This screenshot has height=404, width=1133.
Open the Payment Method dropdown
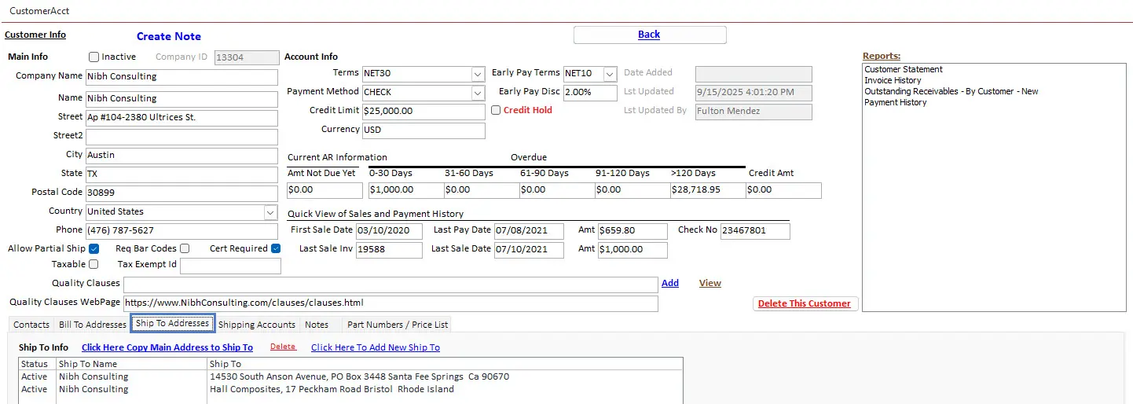click(478, 93)
